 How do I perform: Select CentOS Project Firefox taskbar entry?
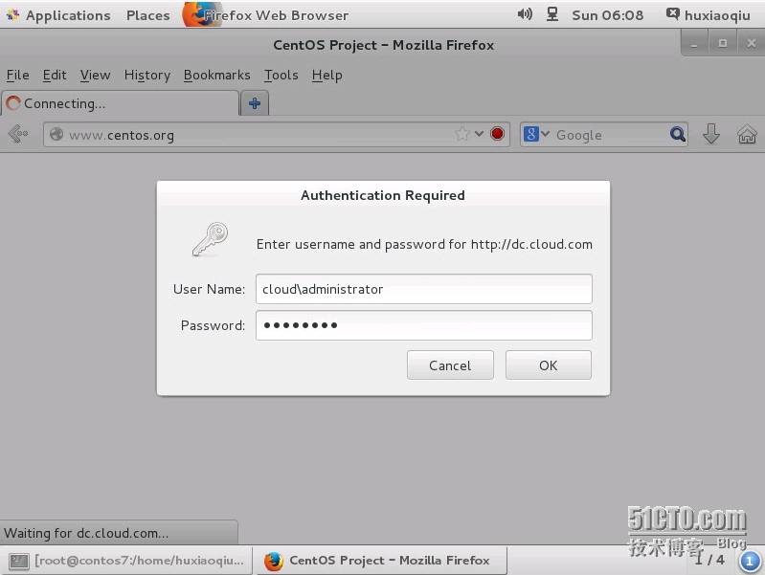[x=382, y=561]
